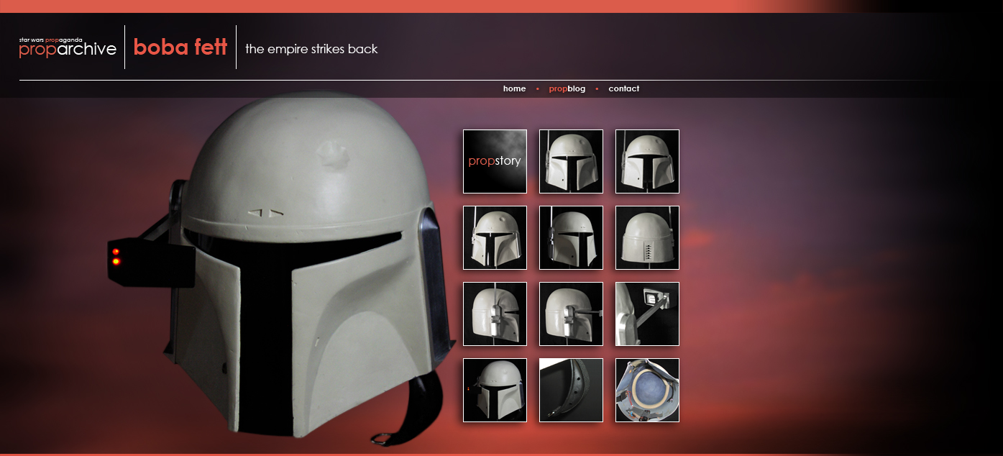Screen dimensions: 1003x456
Task: Open the helmet interior view thumbnail
Action: coord(647,390)
